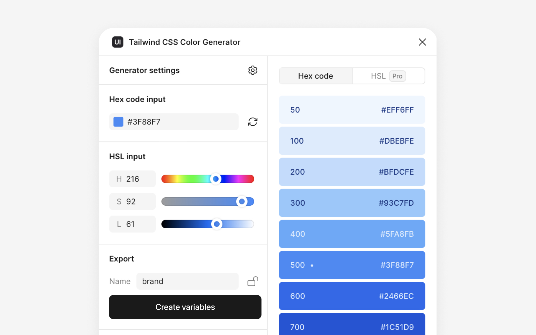Click the hex code input field

174,122
